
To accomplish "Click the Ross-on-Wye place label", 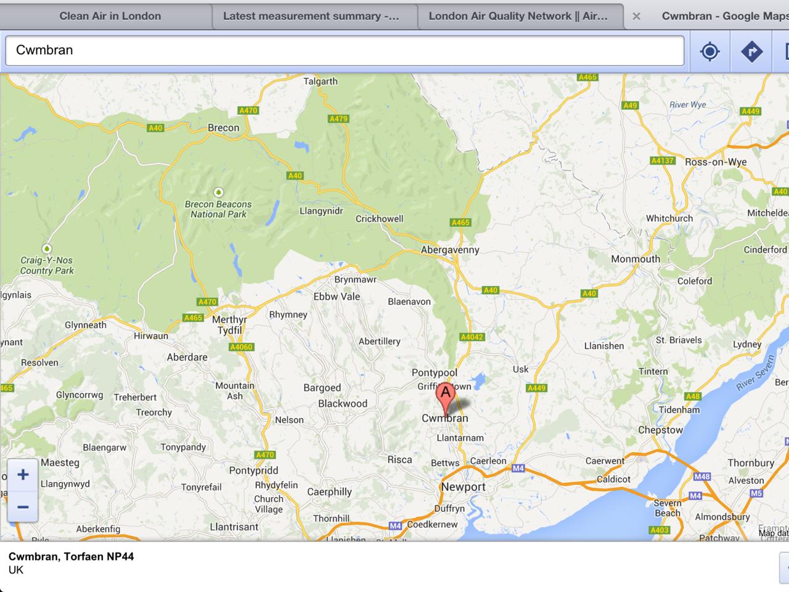I will [715, 162].
